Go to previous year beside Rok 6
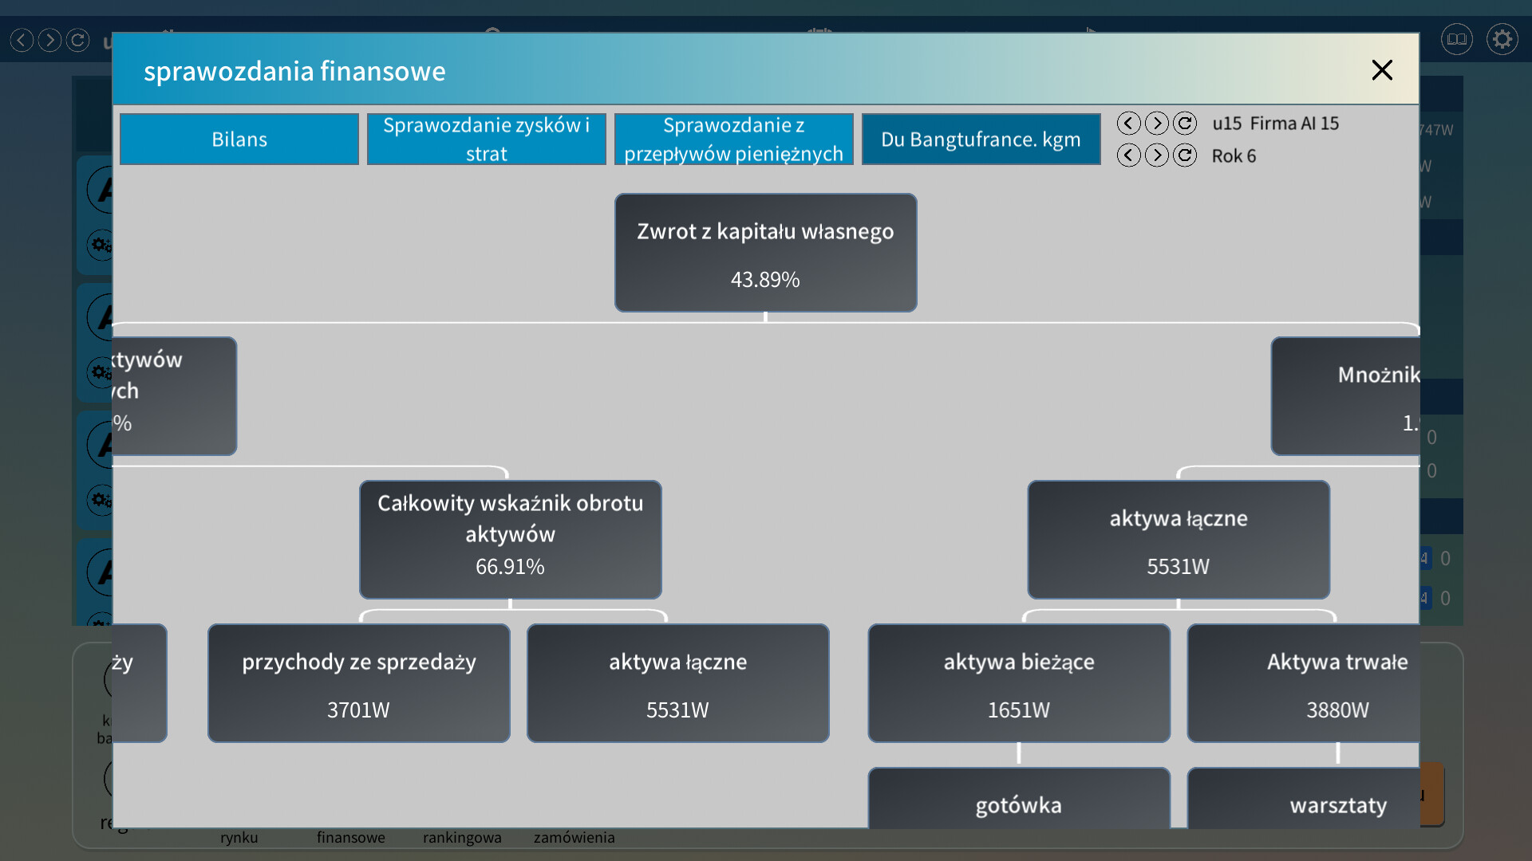1532x861 pixels. click(x=1128, y=155)
